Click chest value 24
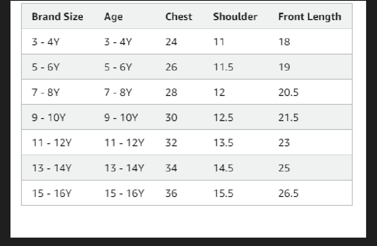Image resolution: width=377 pixels, height=246 pixels. (x=171, y=42)
